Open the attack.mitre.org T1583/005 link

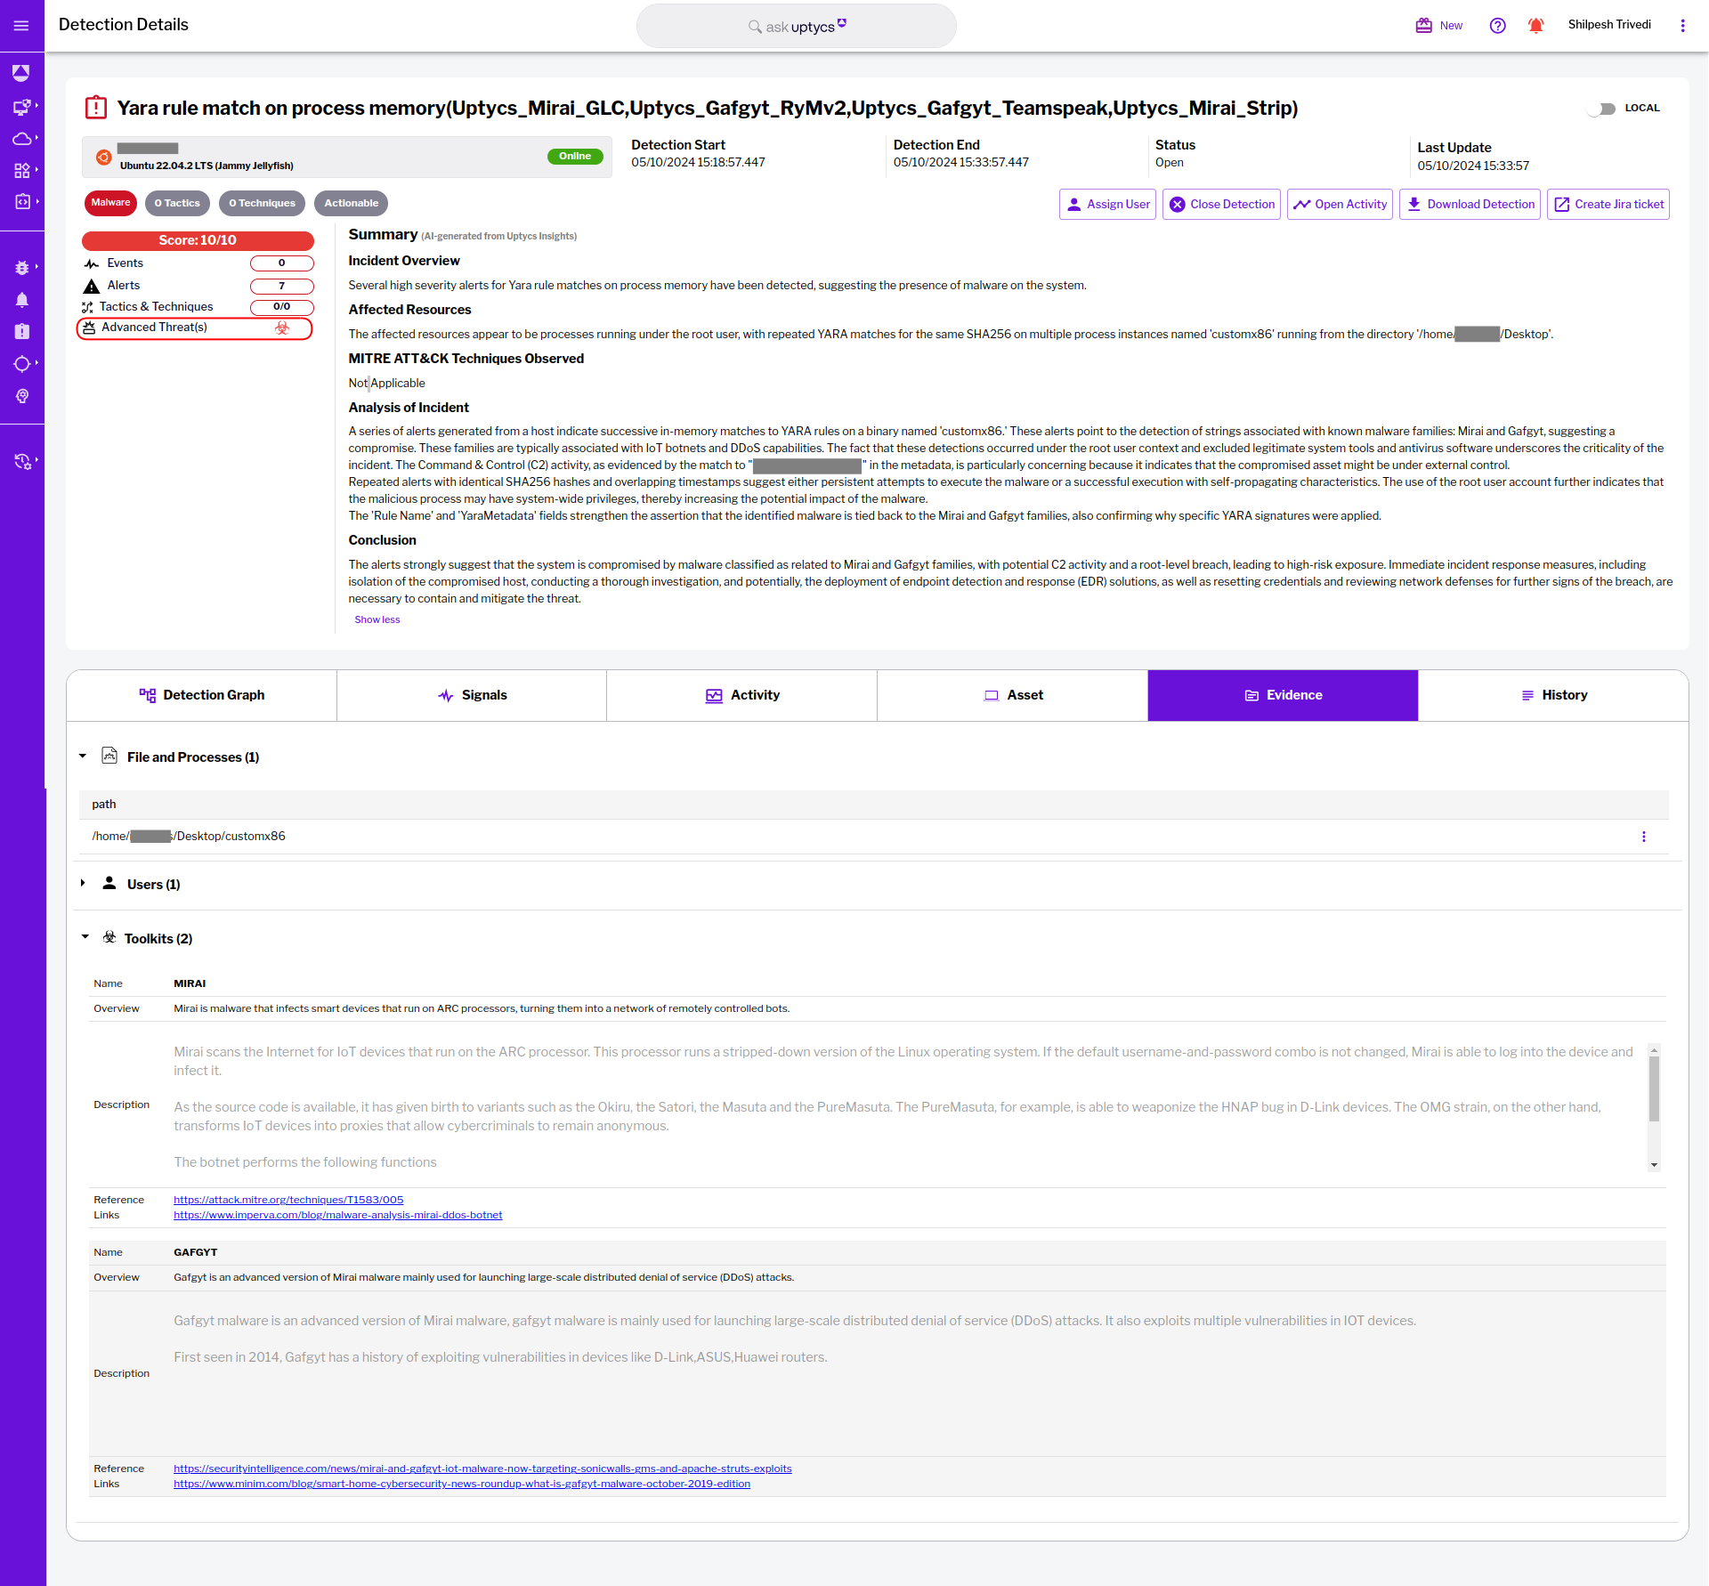(x=288, y=1200)
